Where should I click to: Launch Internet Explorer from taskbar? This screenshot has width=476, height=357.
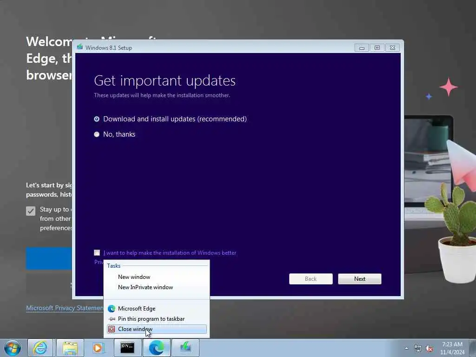tap(40, 348)
